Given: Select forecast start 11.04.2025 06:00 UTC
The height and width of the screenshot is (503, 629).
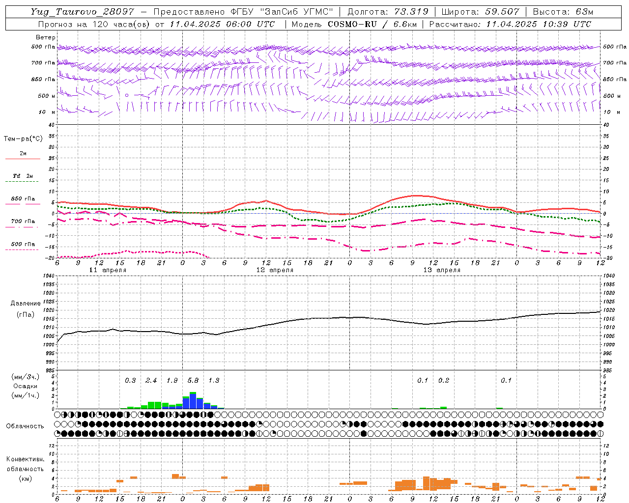Looking at the screenshot, I should click(222, 24).
